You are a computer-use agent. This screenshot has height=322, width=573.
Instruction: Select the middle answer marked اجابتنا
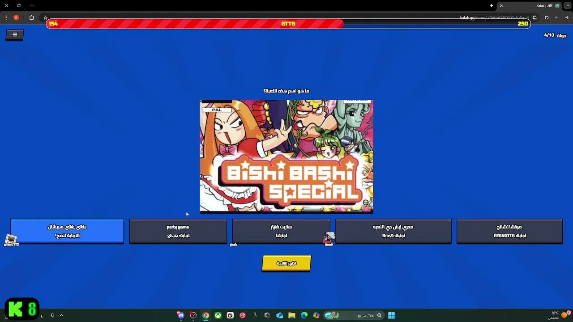click(x=281, y=231)
